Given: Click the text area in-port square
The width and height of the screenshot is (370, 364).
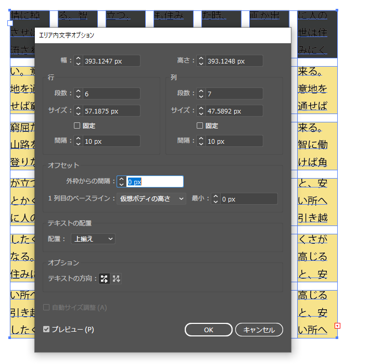Looking at the screenshot, I should [10, 23].
